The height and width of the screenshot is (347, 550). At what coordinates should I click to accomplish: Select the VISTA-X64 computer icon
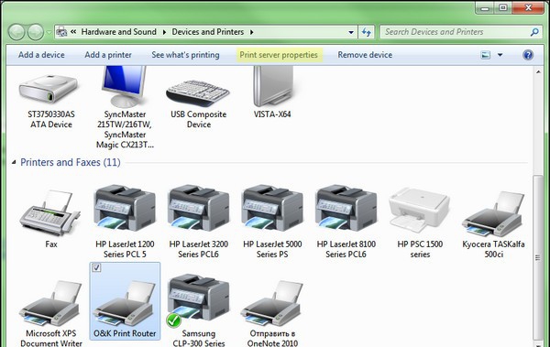[x=273, y=86]
